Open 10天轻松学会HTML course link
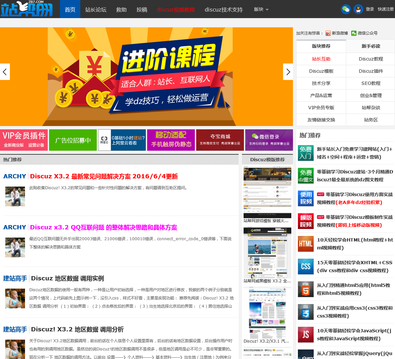395x359 pixels. pos(355,244)
